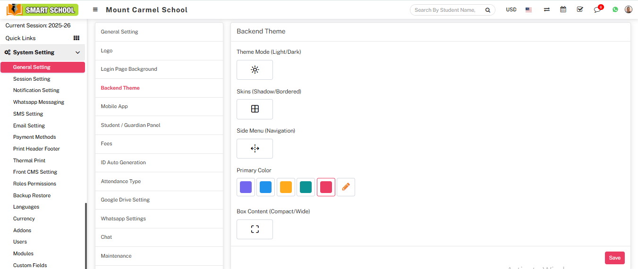
Task: Click the US flag language icon
Action: click(528, 9)
